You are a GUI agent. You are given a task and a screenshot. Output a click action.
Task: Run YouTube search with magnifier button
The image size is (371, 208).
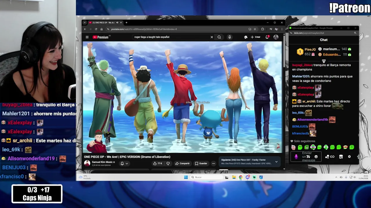[219, 37]
